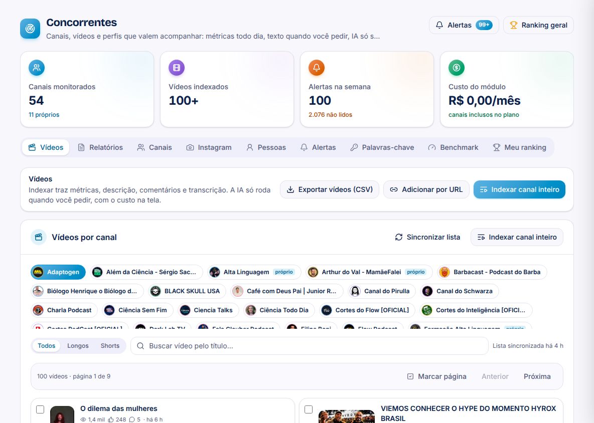Screen dimensions: 594x423
Task: Click the Vídeos indexados film icon
Action: pyautogui.click(x=177, y=68)
